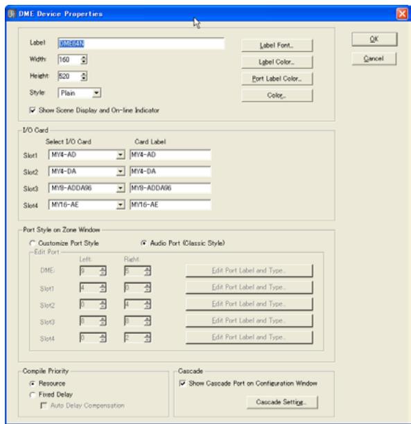
Task: Toggle Show Cascade Port on Configuration Window
Action: [183, 383]
